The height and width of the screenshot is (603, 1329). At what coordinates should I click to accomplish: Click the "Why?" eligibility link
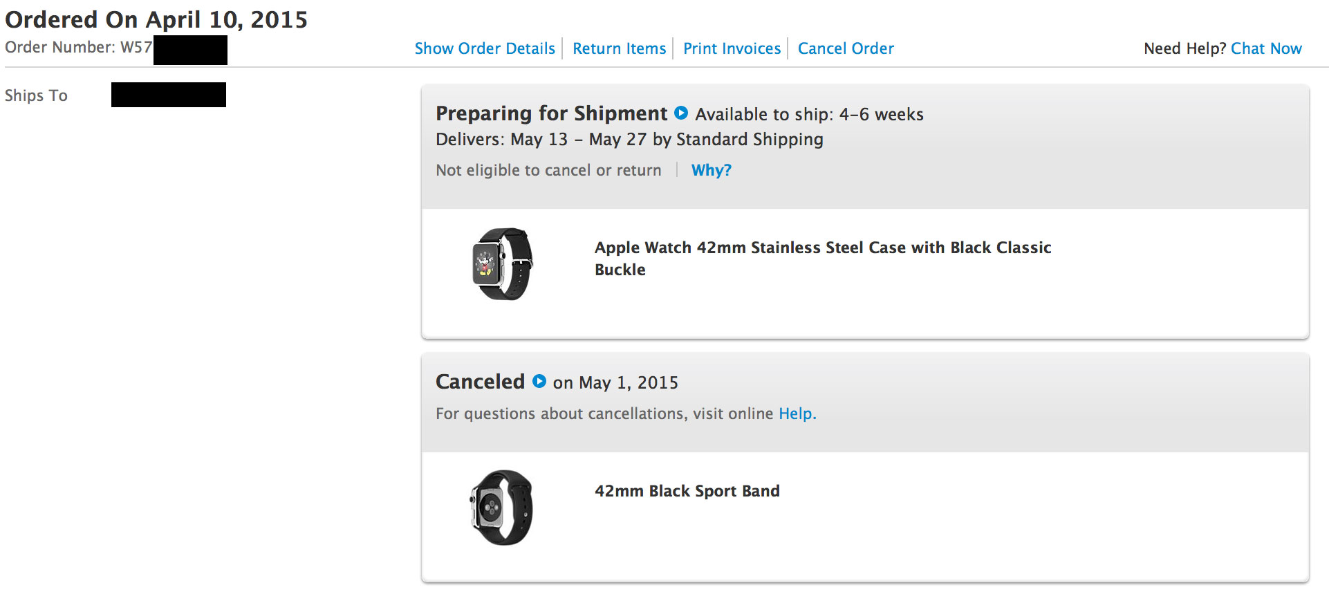pos(711,170)
